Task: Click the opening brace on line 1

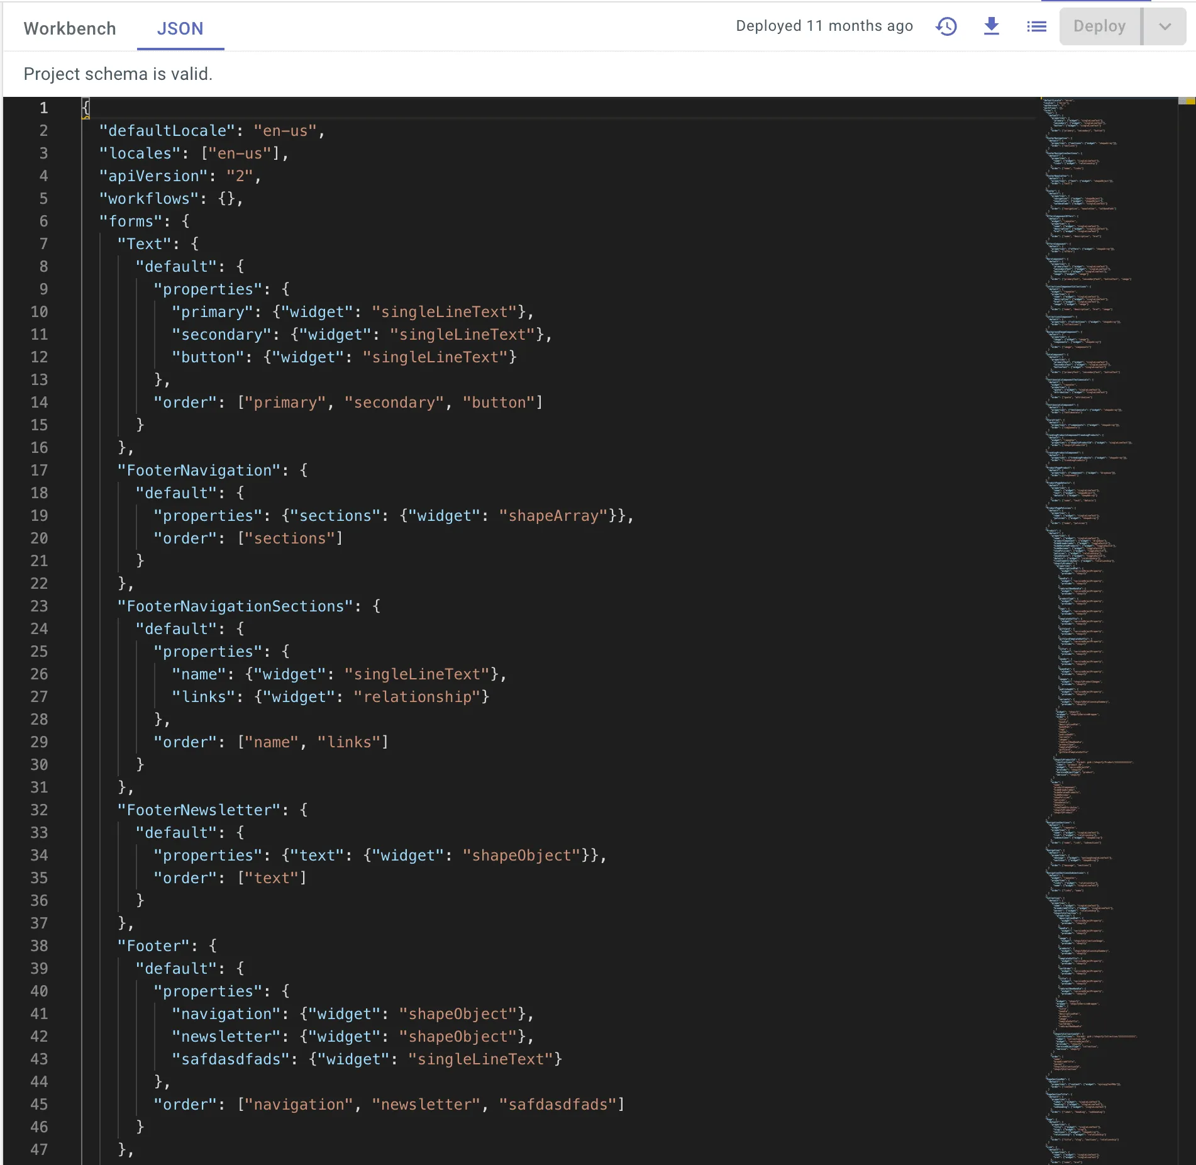Action: coord(86,108)
